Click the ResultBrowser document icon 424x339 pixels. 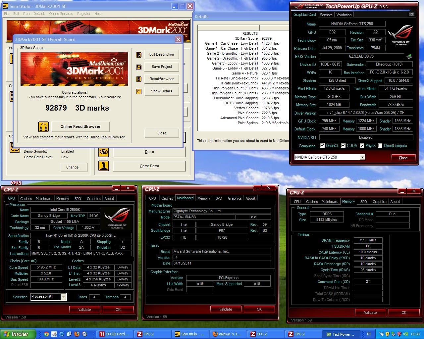click(139, 79)
